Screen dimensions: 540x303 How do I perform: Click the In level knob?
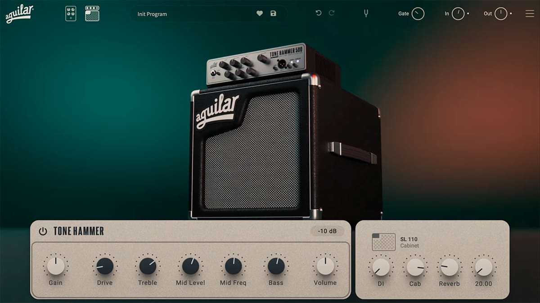click(x=458, y=14)
